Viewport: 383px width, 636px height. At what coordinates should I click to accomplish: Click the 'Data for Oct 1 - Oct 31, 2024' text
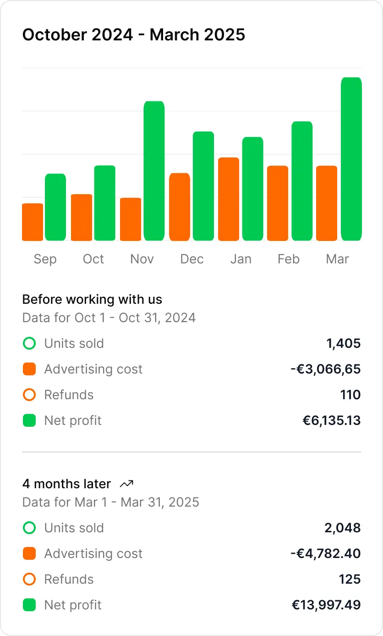(109, 318)
